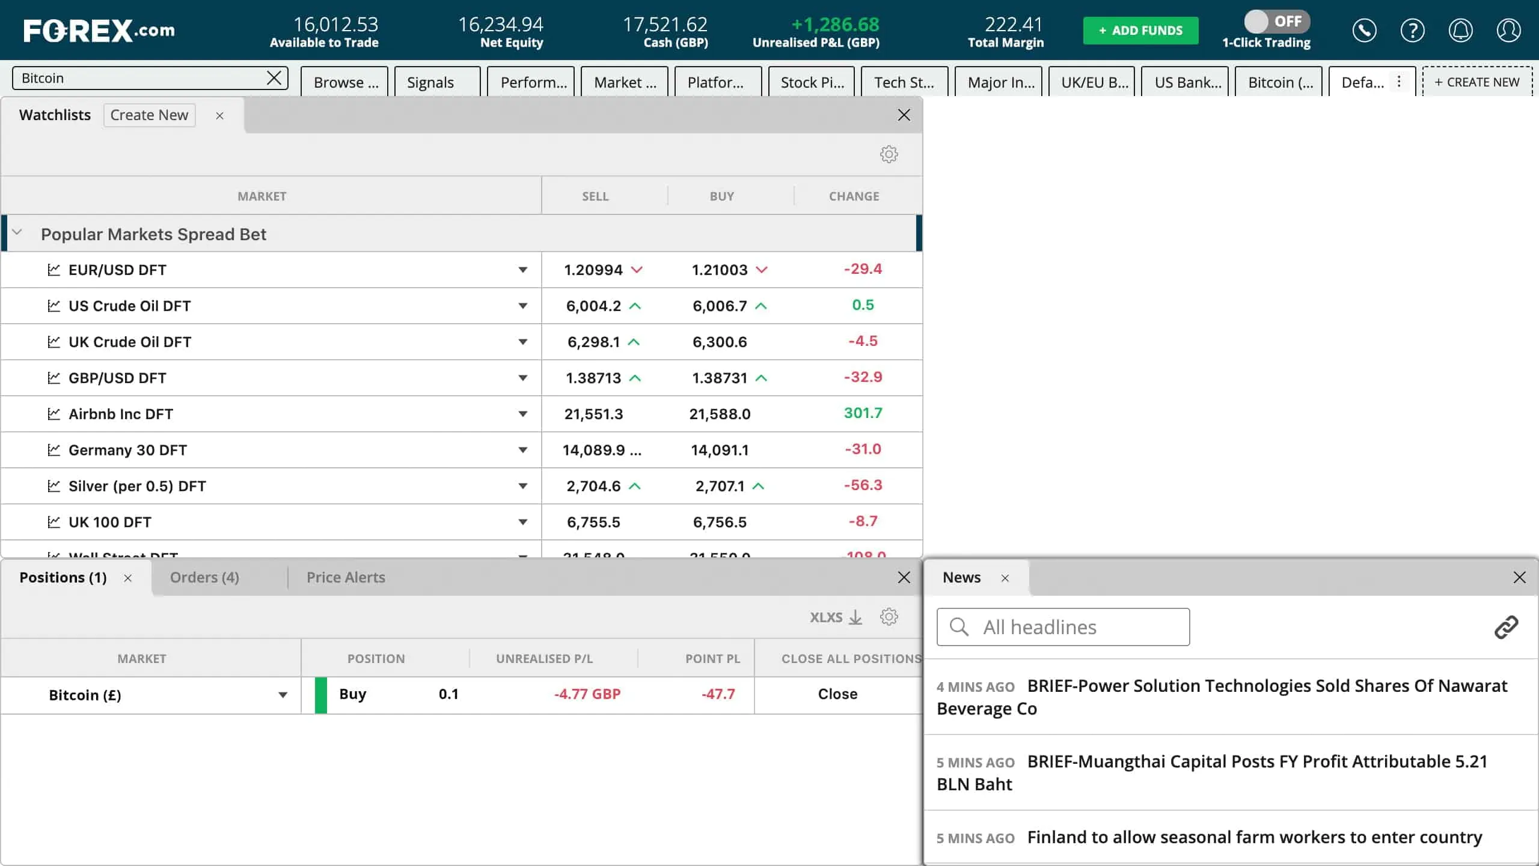
Task: Toggle 1-Click Trading switch
Action: [x=1276, y=22]
